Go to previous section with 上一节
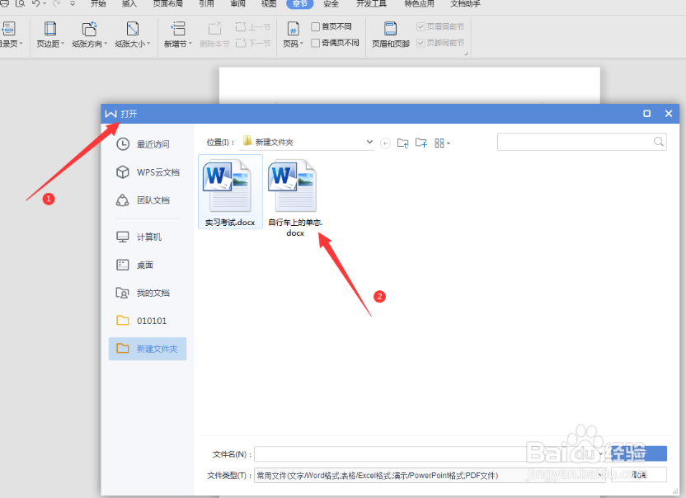Viewport: 686px width, 498px height. pyautogui.click(x=253, y=26)
